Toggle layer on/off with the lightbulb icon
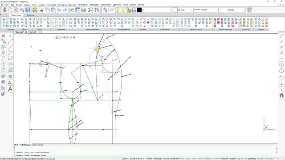 click(x=118, y=10)
